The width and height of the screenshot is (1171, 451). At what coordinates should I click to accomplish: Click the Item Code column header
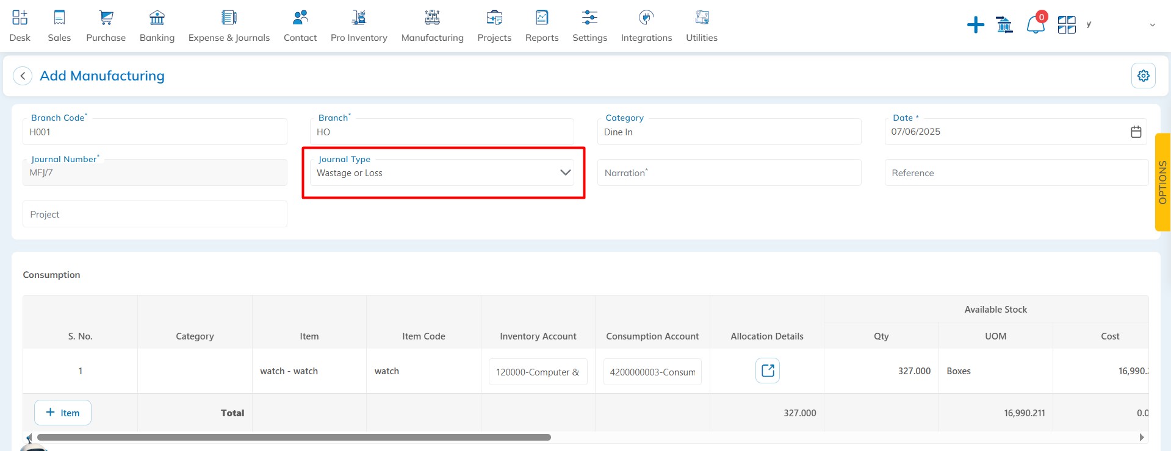(x=423, y=336)
